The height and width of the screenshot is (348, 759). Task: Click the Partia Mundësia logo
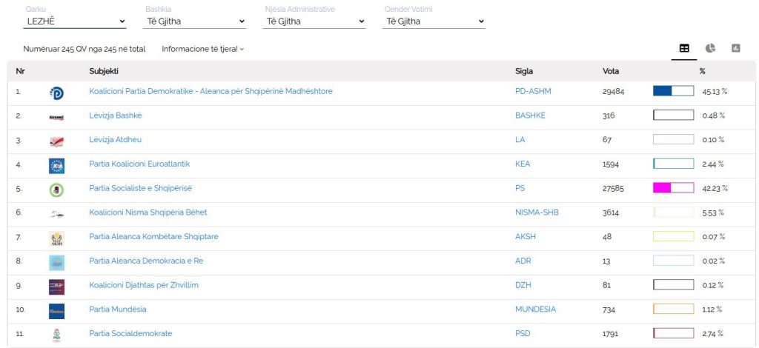(x=56, y=311)
